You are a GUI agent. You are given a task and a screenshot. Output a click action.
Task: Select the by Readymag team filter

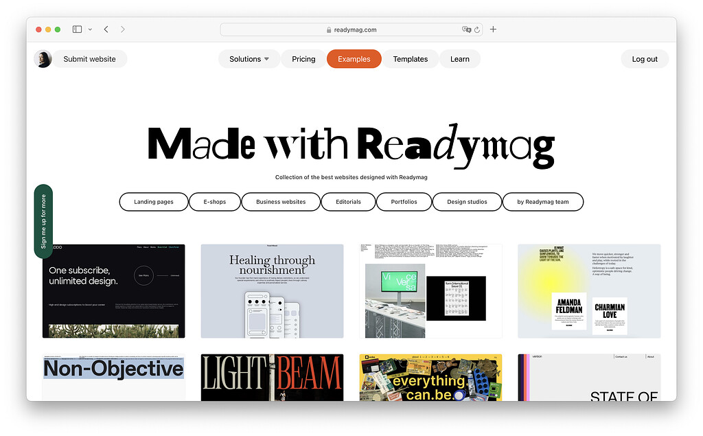click(543, 202)
